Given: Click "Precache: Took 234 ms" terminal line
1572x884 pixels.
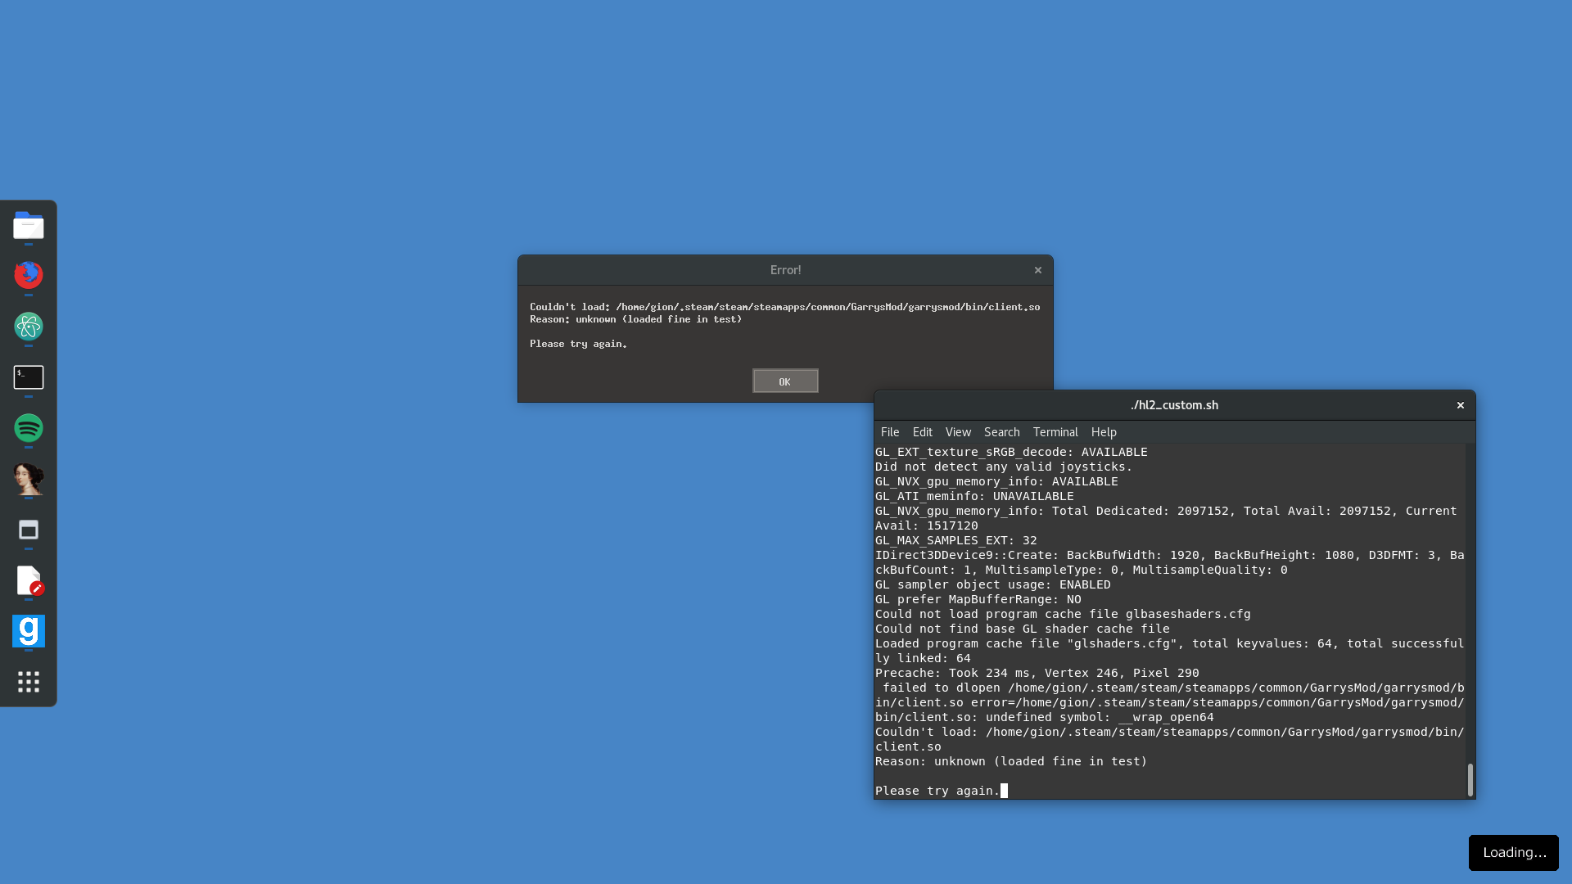Looking at the screenshot, I should (x=1037, y=673).
